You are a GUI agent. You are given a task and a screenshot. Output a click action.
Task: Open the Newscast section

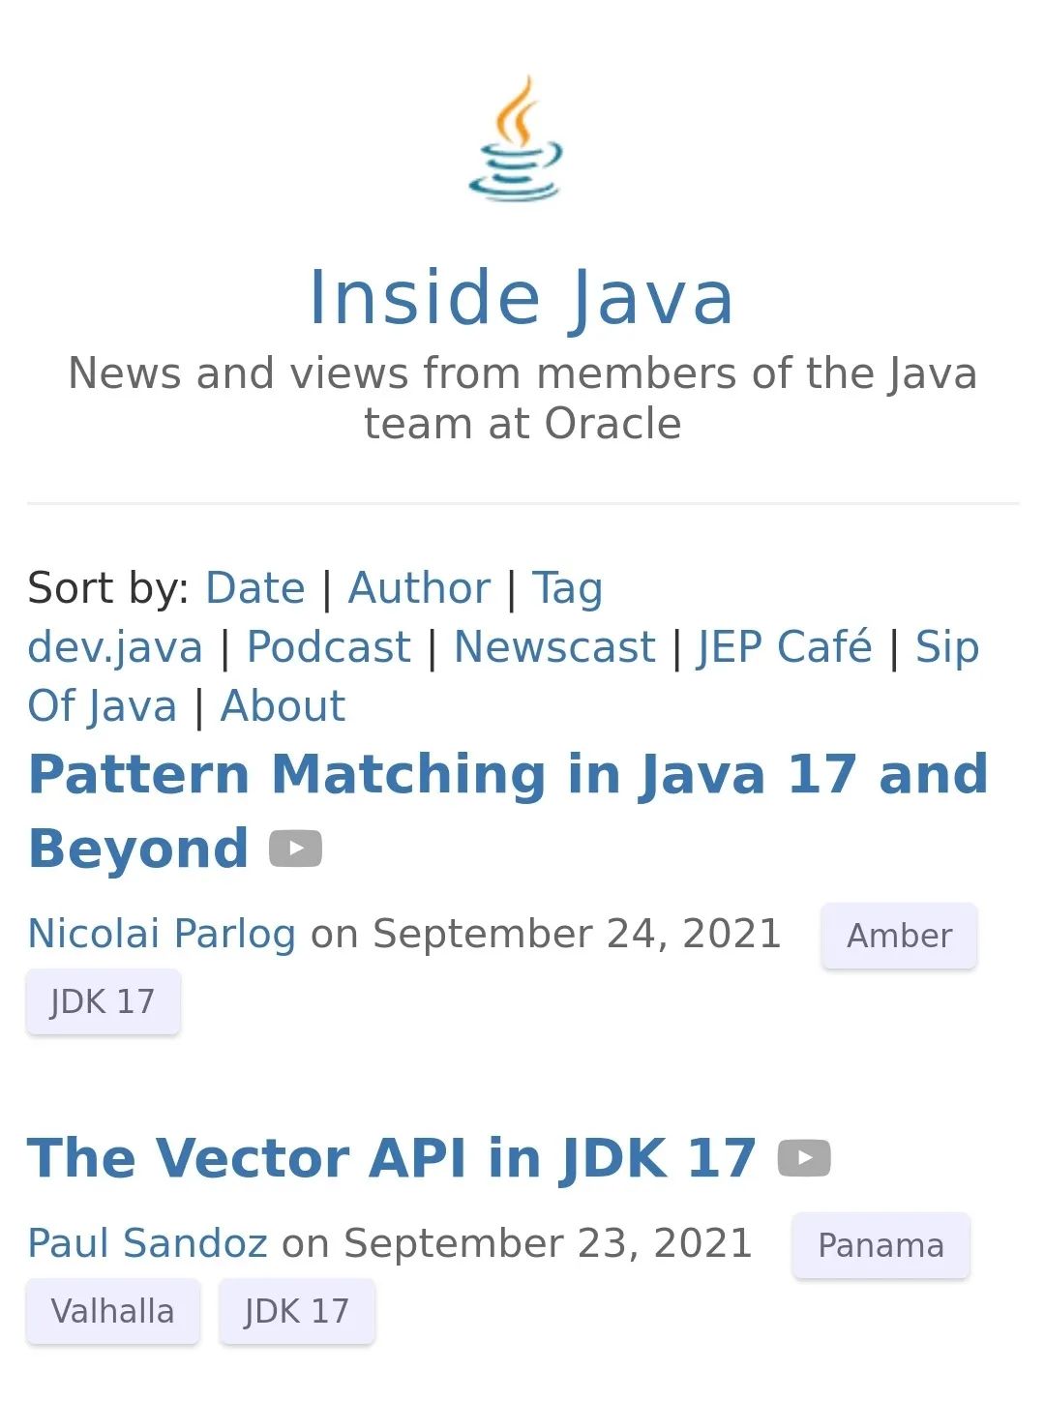[x=554, y=647]
